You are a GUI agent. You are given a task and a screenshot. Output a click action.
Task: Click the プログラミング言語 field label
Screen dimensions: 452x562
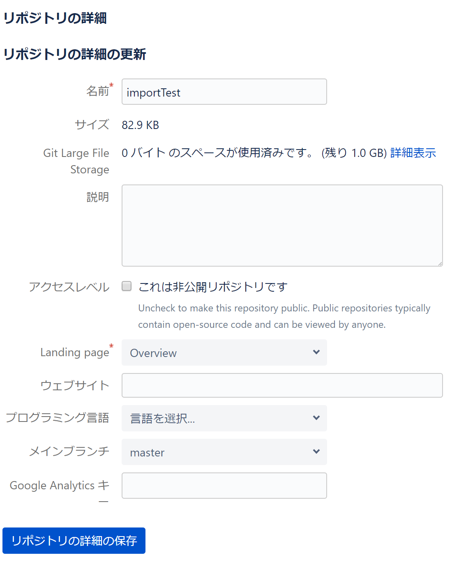(x=58, y=418)
